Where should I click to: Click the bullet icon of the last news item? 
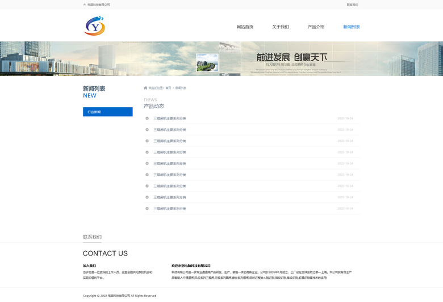click(147, 209)
